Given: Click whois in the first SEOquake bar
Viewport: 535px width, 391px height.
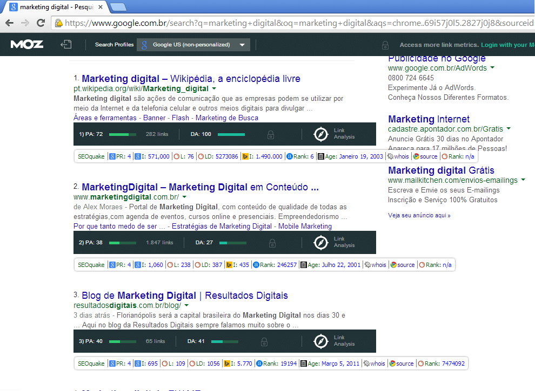Looking at the screenshot, I should click(398, 156).
